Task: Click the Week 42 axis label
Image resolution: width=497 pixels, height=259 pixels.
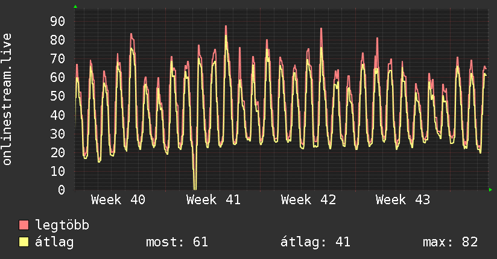Action: tap(308, 200)
